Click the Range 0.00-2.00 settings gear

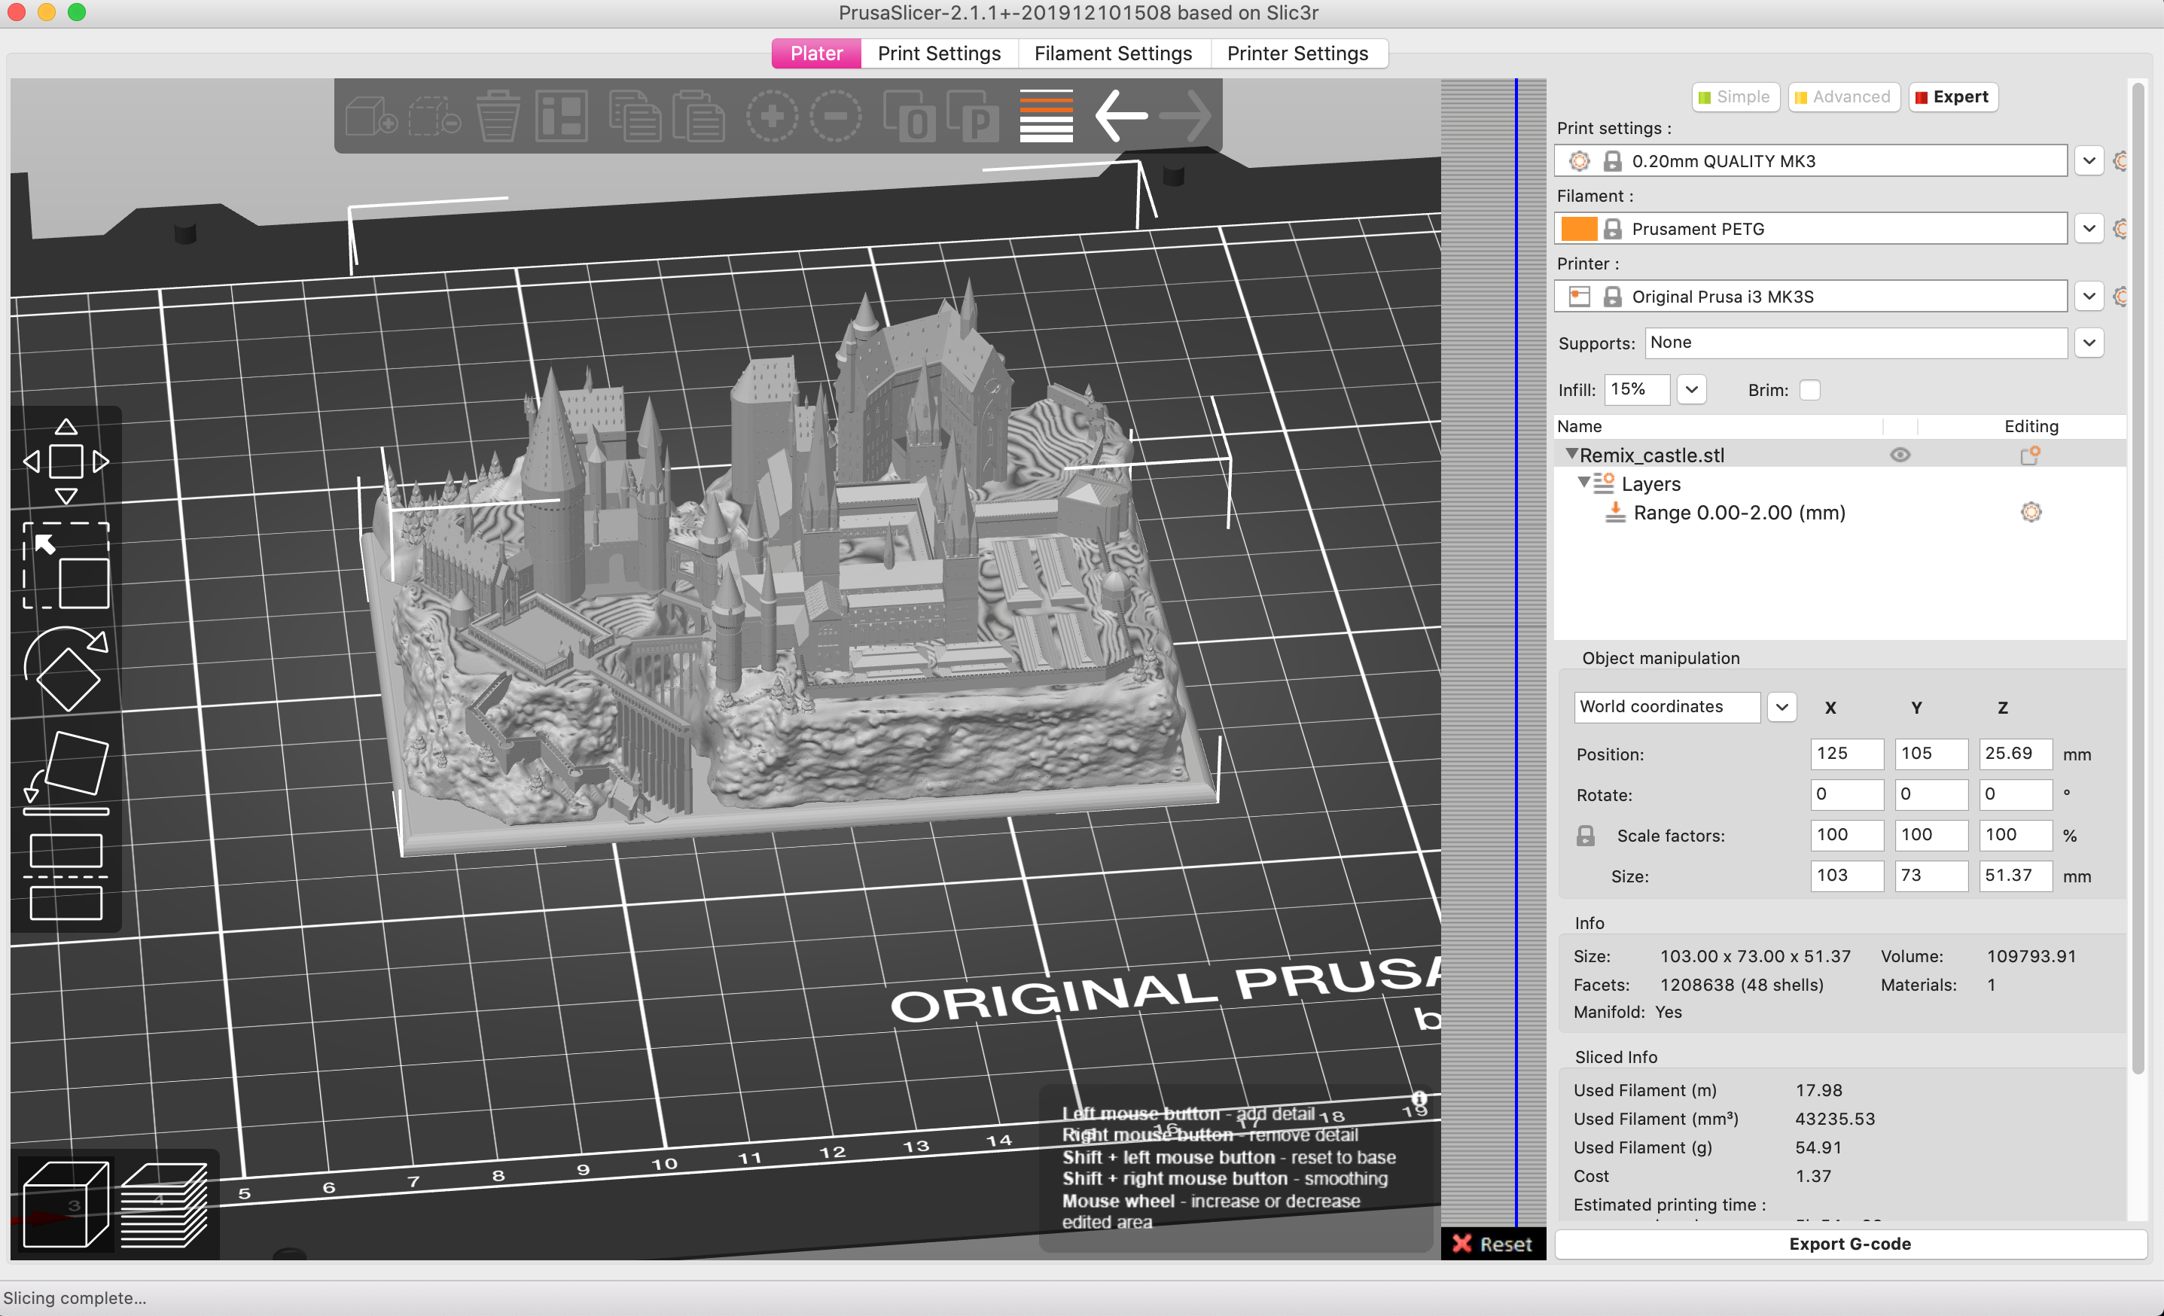(x=2031, y=512)
